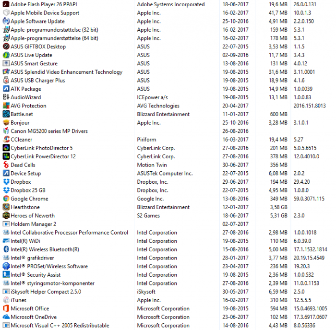Select 'Microsoft Visual C++ 2005 Redistributable' entry
This screenshot has height=330, width=336.
[60, 326]
